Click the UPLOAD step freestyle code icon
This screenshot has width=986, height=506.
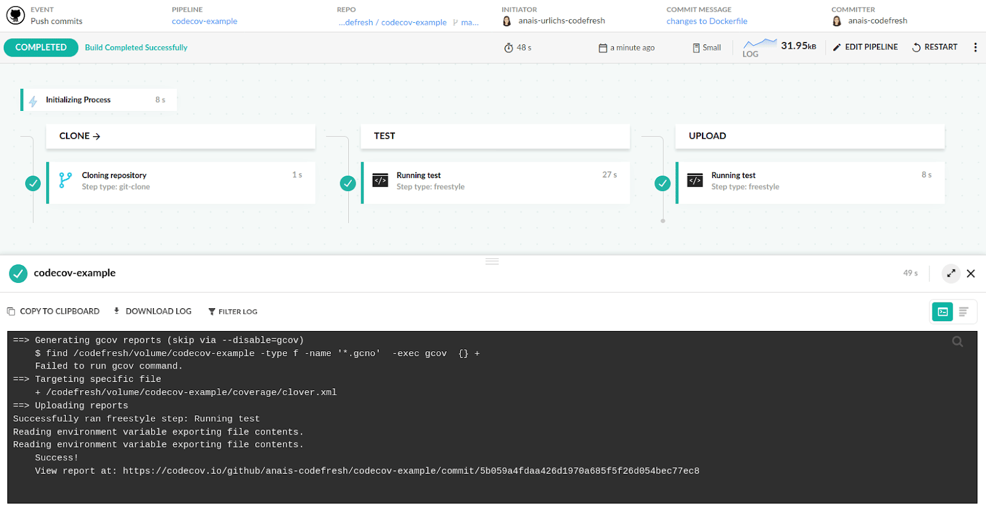(695, 181)
